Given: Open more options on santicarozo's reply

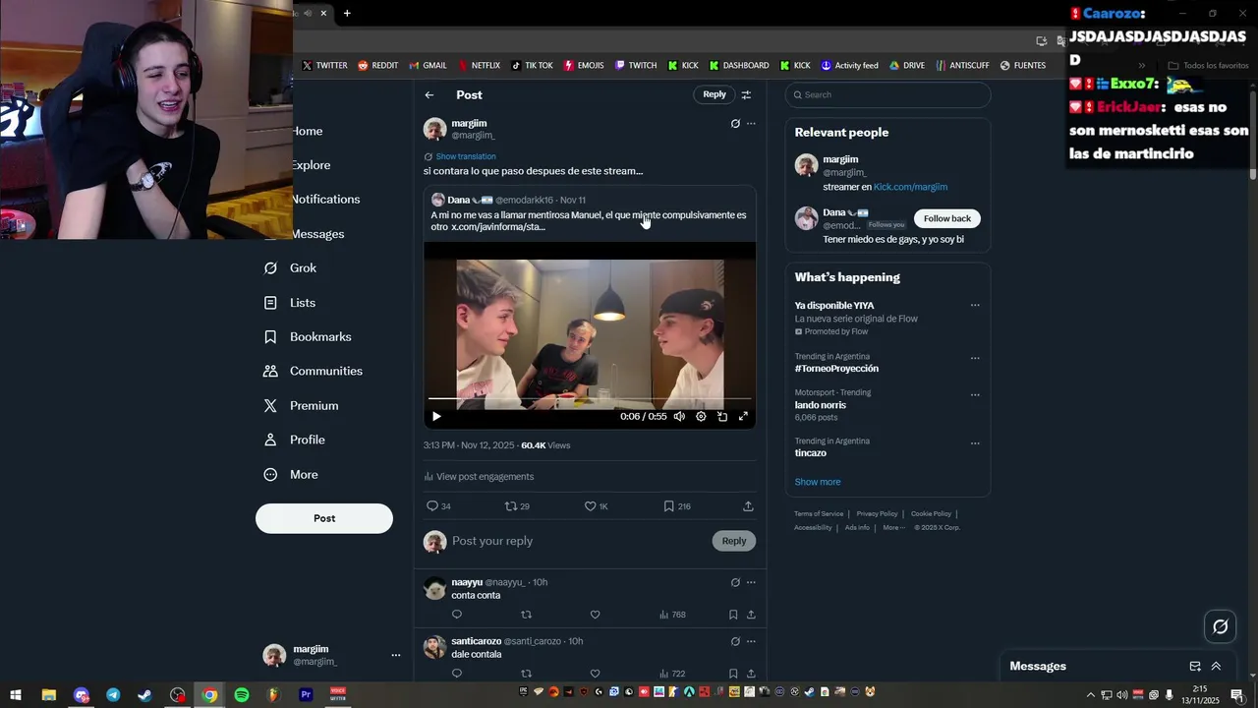Looking at the screenshot, I should coord(751,641).
